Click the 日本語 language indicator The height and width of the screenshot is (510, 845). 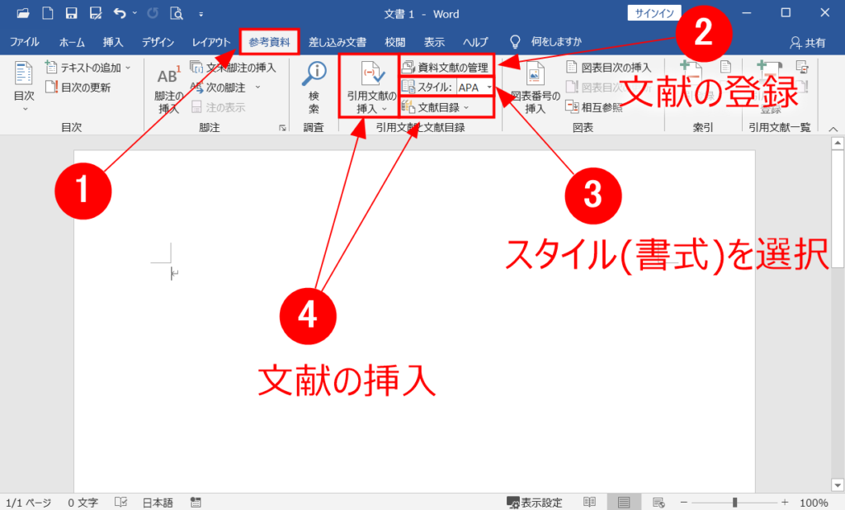[158, 503]
